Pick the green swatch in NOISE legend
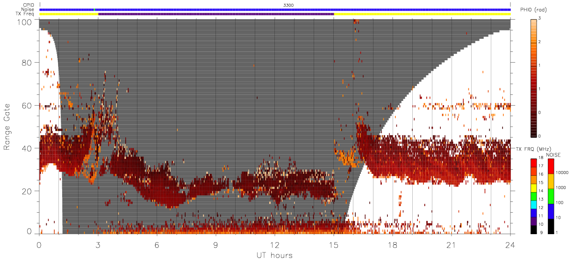The image size is (574, 265). click(x=551, y=196)
